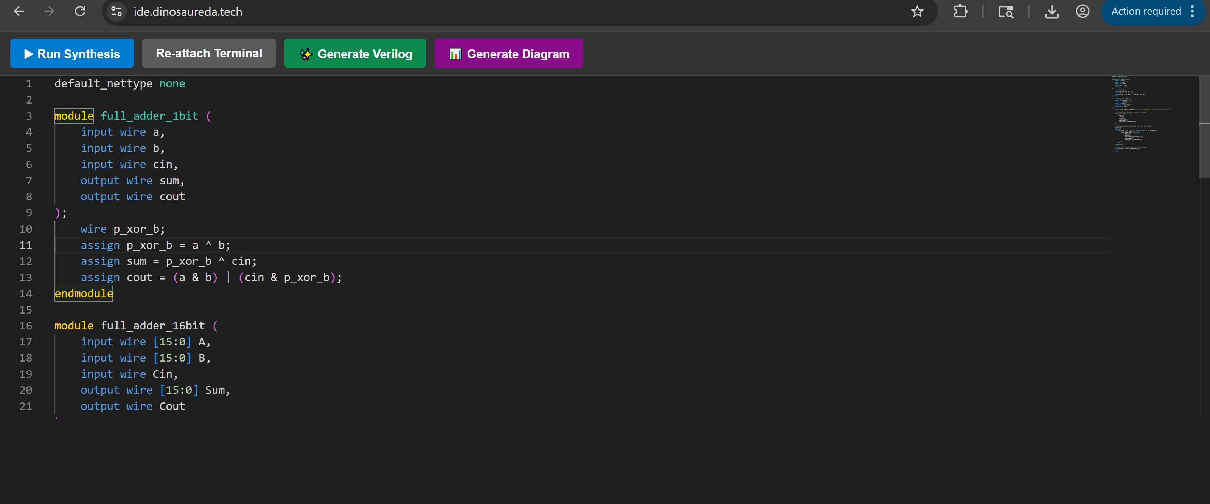
Task: Click the tab search icon in the toolbar
Action: (x=1006, y=11)
